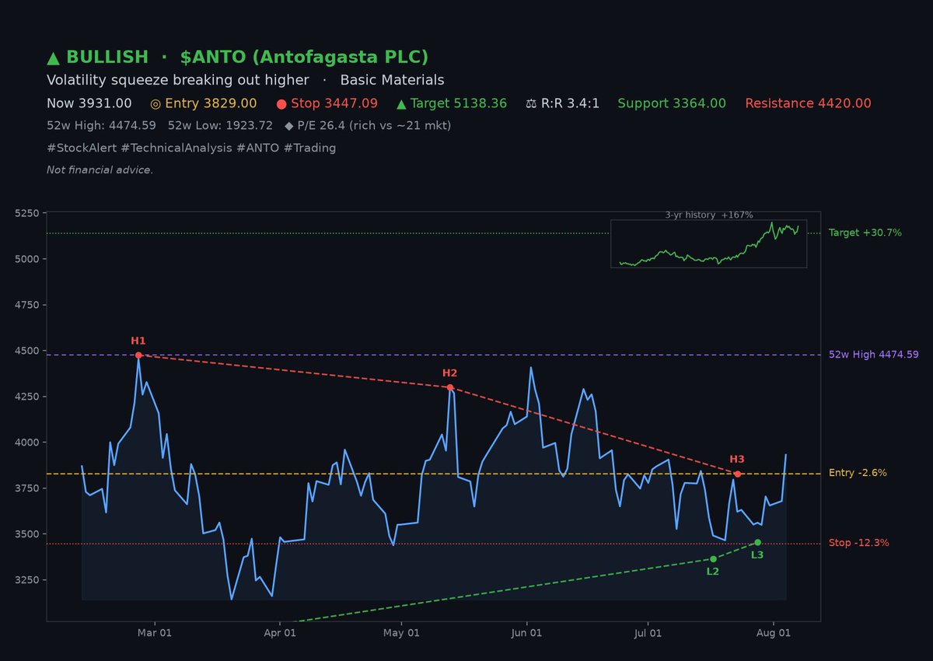Screen dimensions: 933x661
Task: Click the 4750 y-axis tick label
Action: click(26, 305)
